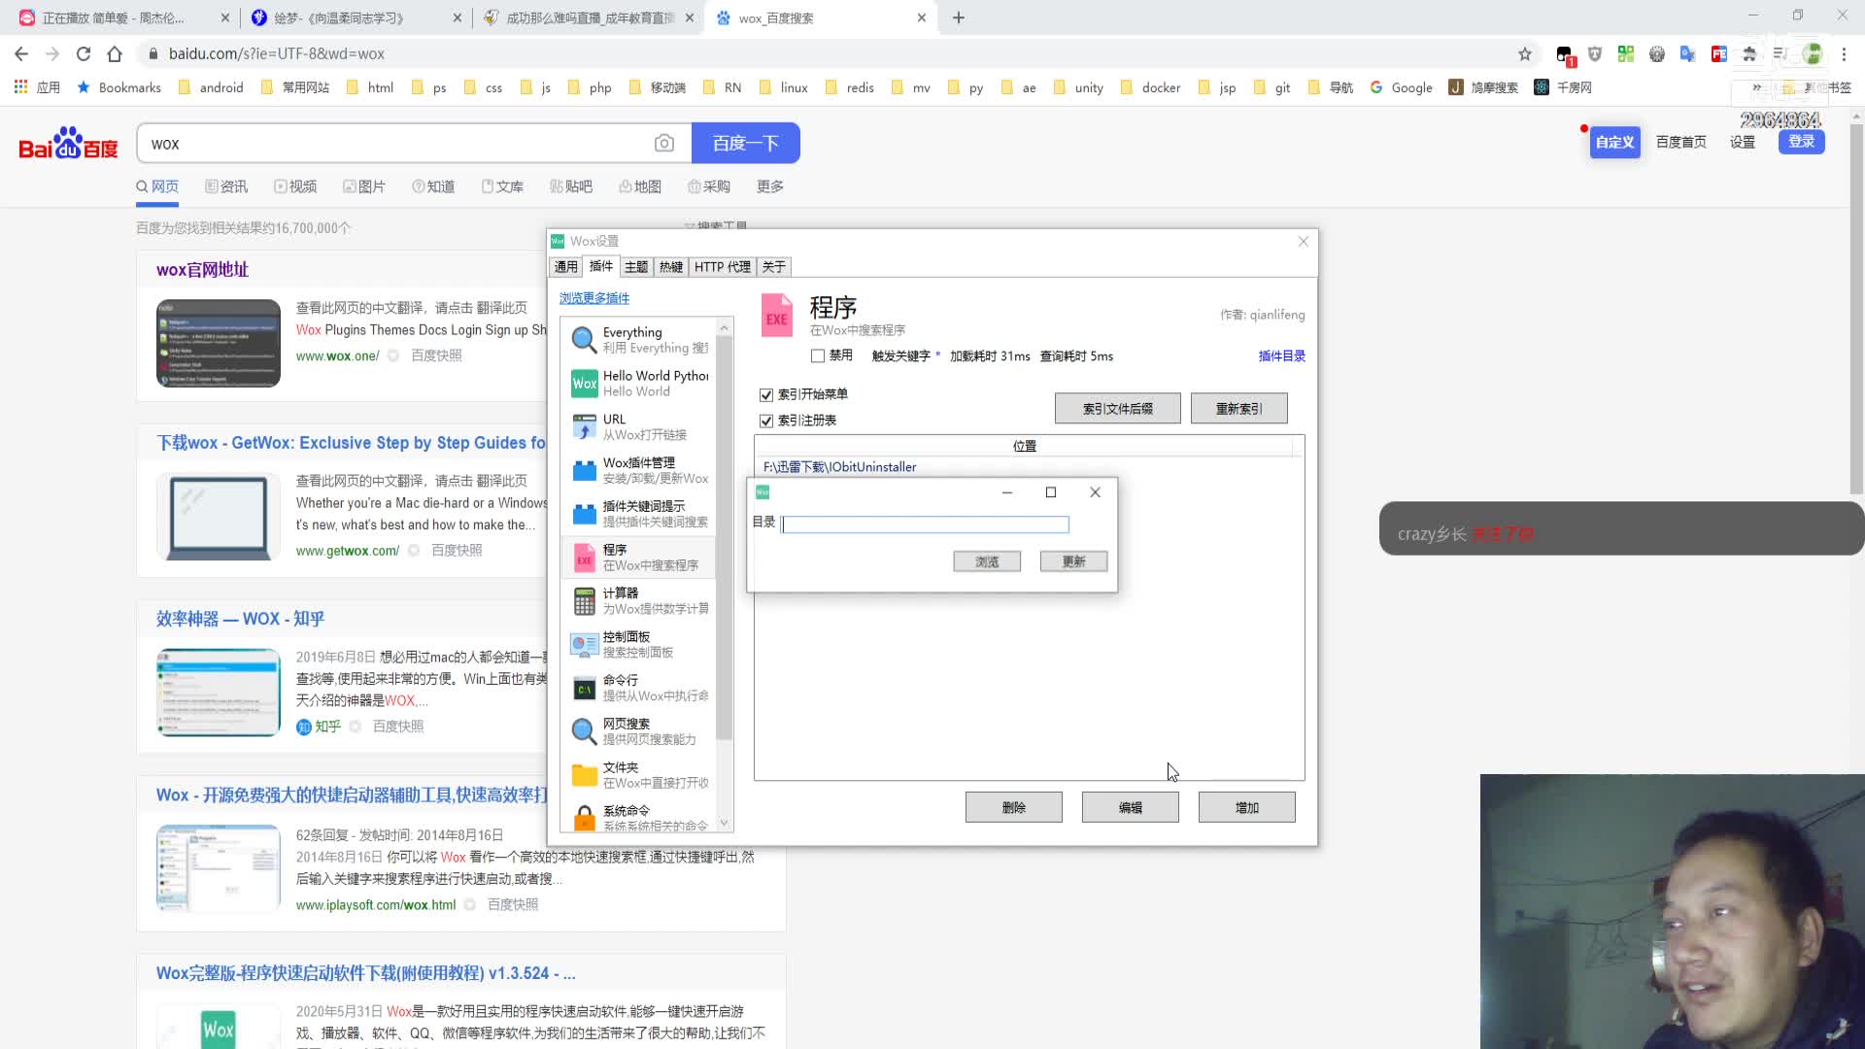Image resolution: width=1865 pixels, height=1049 pixels.
Task: Select the URL plugin icon
Action: coord(584,427)
